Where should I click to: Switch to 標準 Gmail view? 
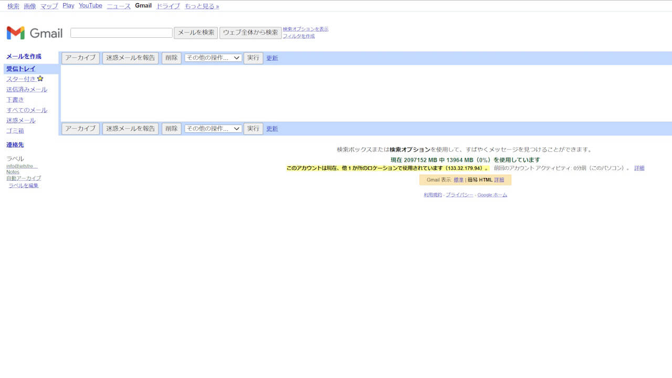point(459,180)
